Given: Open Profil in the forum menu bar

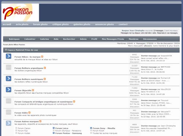Looking at the screenshot, I should [94, 39].
